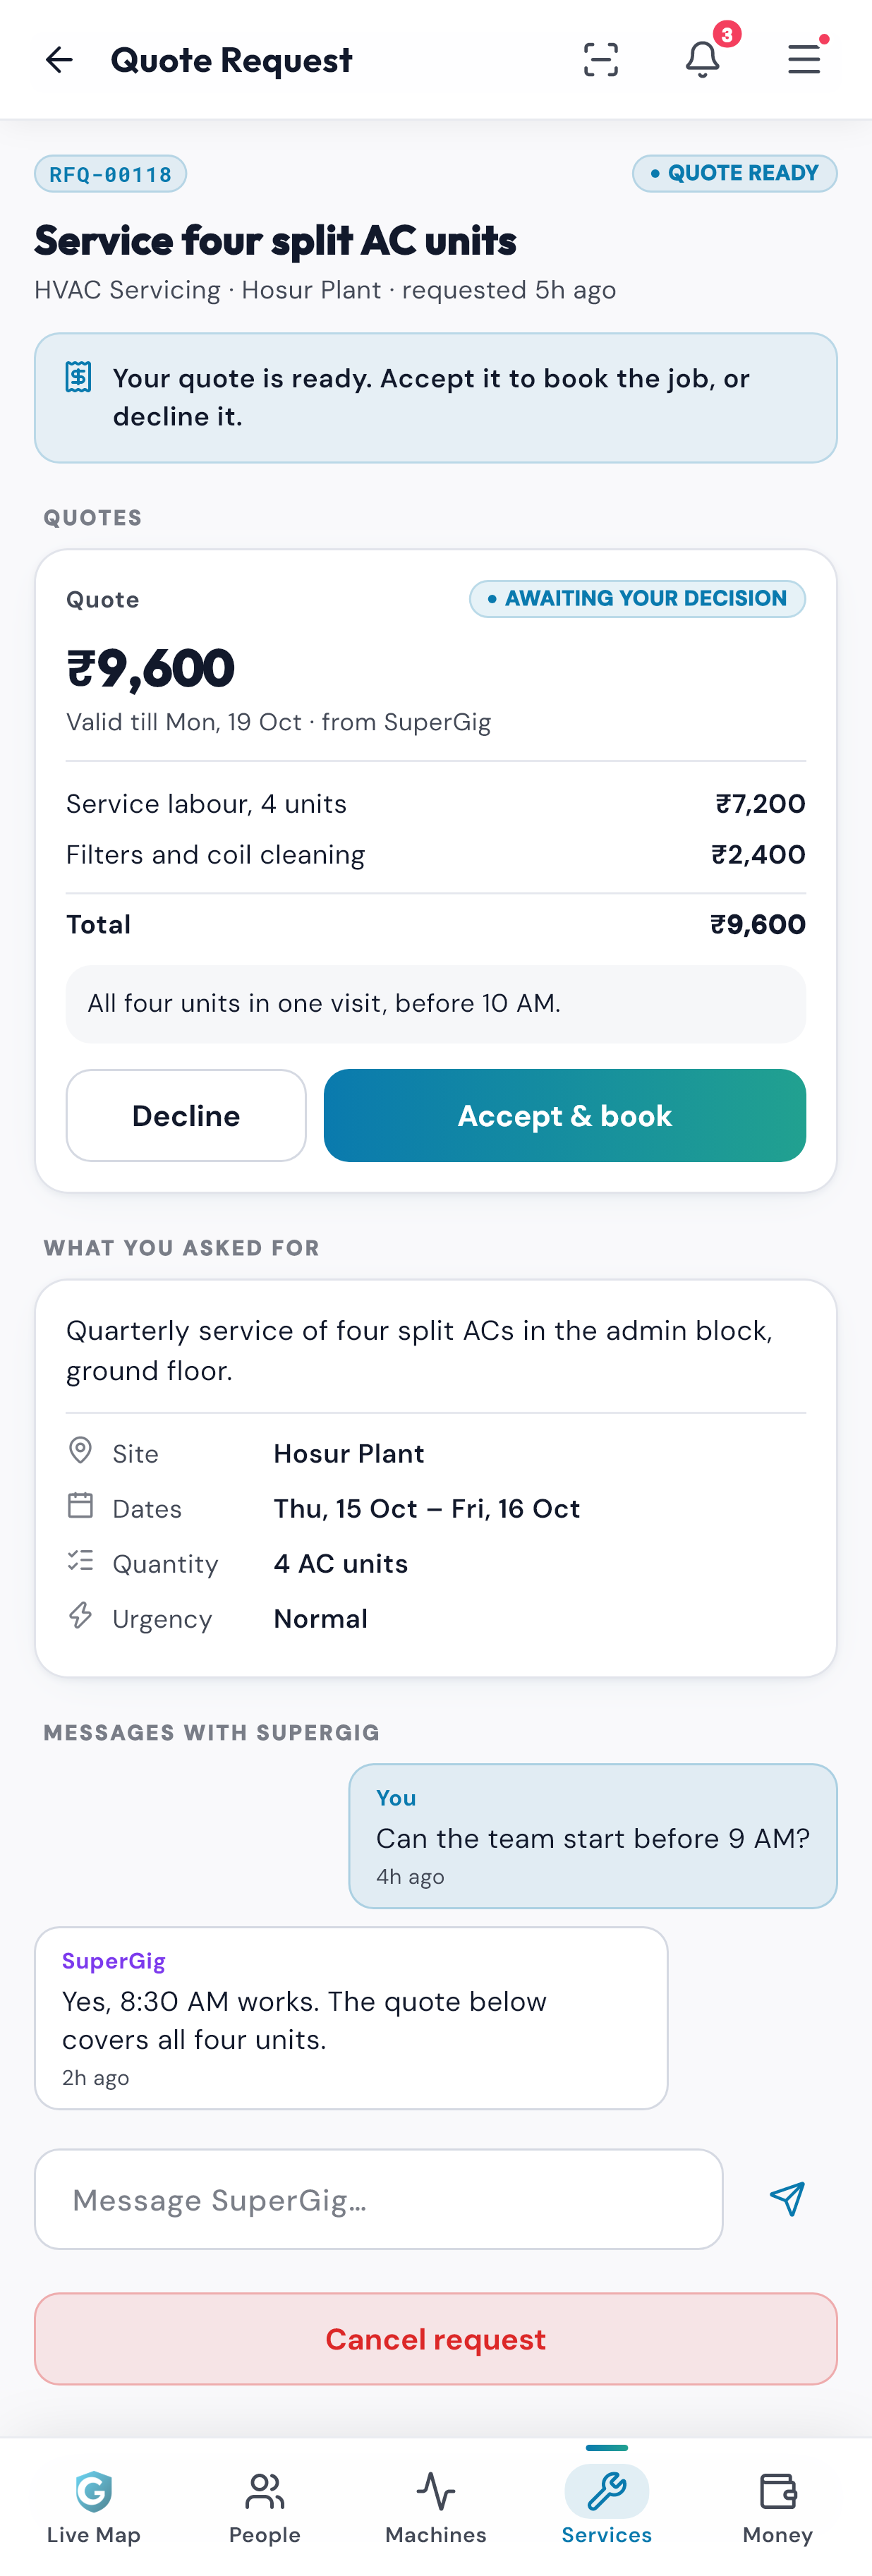
Task: Tap the RFQ-00118 reference chip
Action: click(111, 174)
